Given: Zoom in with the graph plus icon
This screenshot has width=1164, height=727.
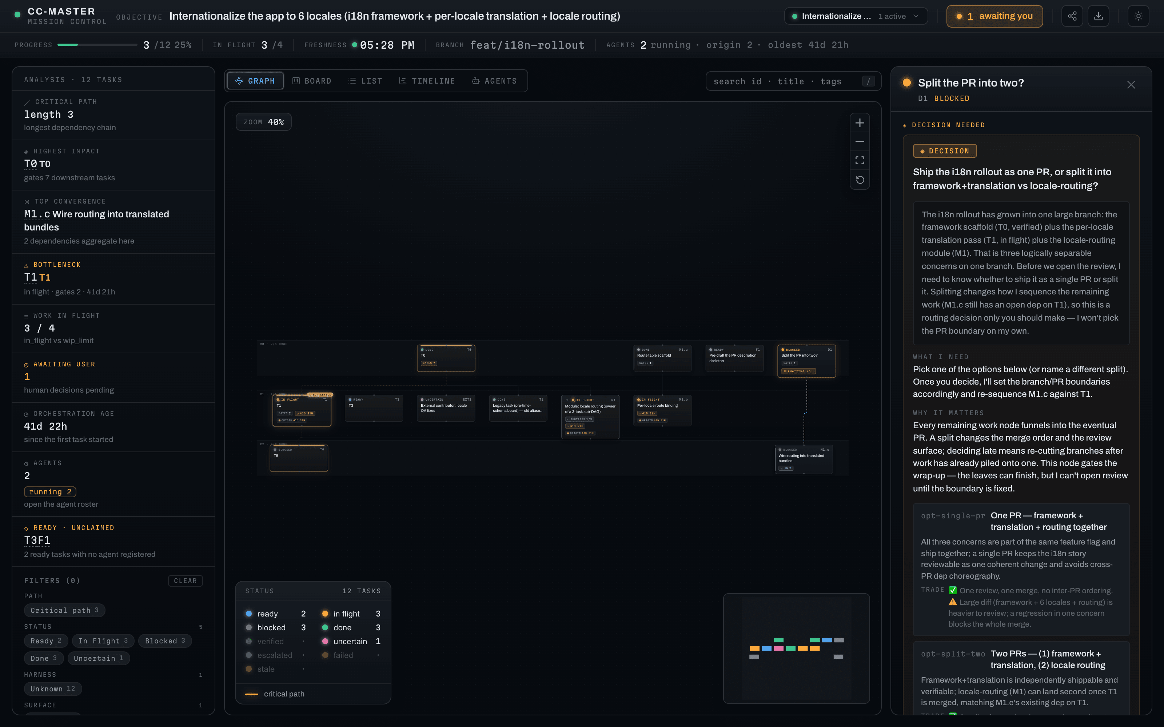Looking at the screenshot, I should pyautogui.click(x=860, y=123).
